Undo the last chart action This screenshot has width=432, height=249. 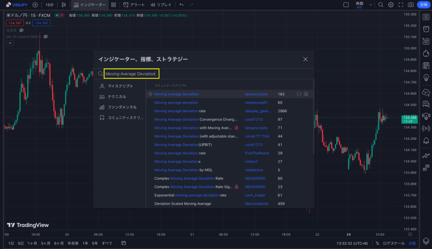(x=181, y=5)
